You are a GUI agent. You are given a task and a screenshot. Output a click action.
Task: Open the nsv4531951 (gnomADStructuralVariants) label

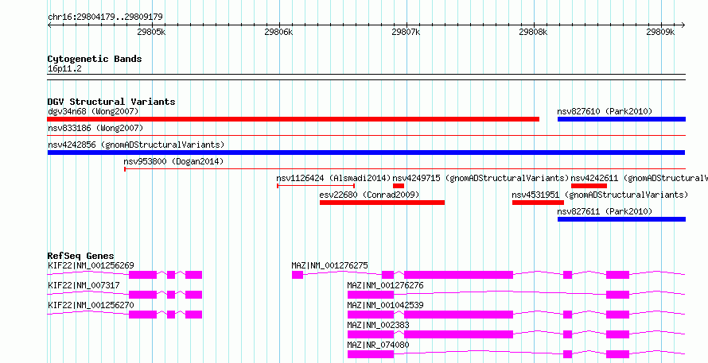[x=600, y=195]
